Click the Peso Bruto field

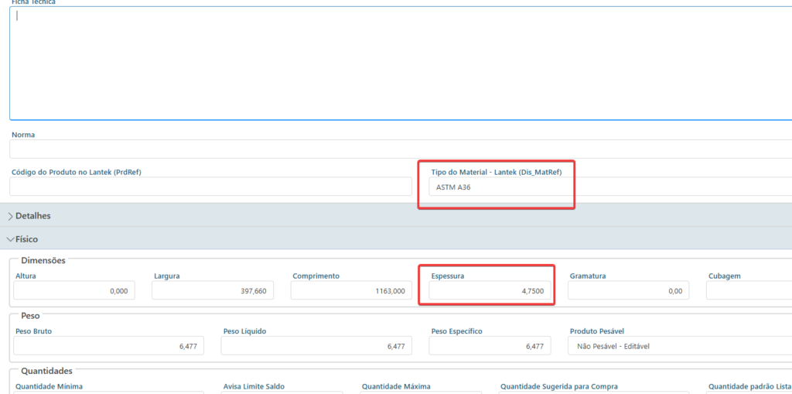tap(108, 346)
